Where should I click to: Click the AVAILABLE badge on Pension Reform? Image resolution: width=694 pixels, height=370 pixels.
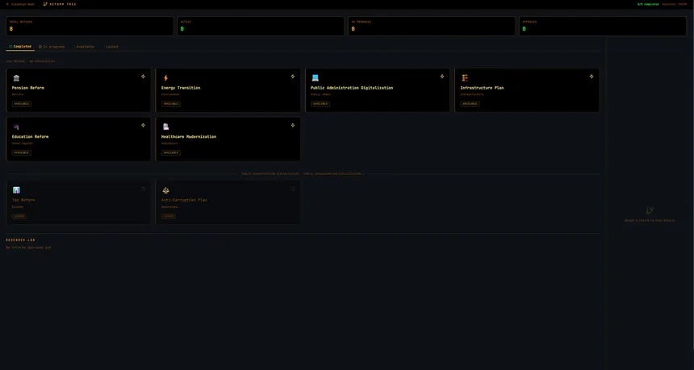22,104
